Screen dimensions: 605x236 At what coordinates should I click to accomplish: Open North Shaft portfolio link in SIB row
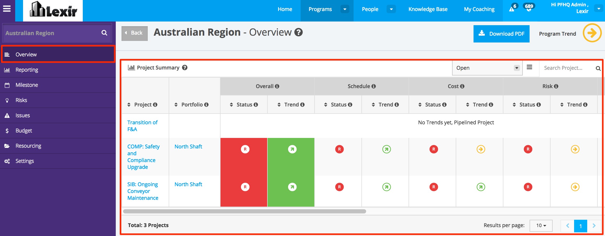click(188, 184)
